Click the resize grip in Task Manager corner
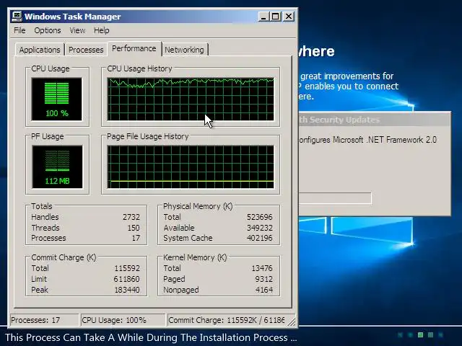Image resolution: width=462 pixels, height=346 pixels. [x=292, y=321]
